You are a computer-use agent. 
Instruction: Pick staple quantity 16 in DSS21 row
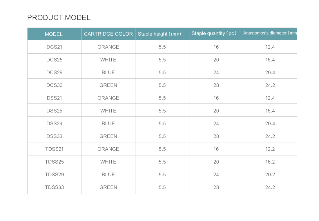216,98
